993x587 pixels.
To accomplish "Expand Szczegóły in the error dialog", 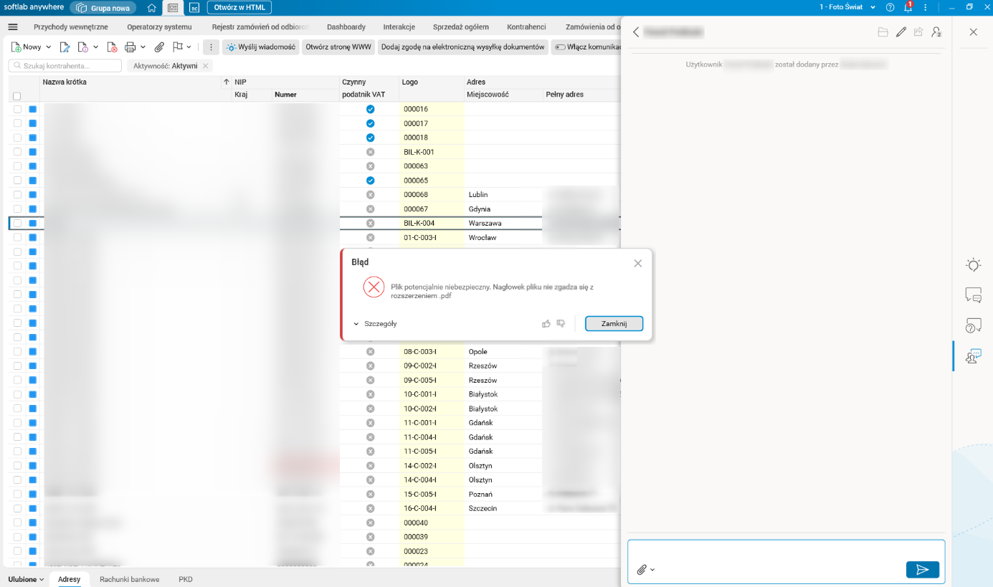I will [x=375, y=324].
